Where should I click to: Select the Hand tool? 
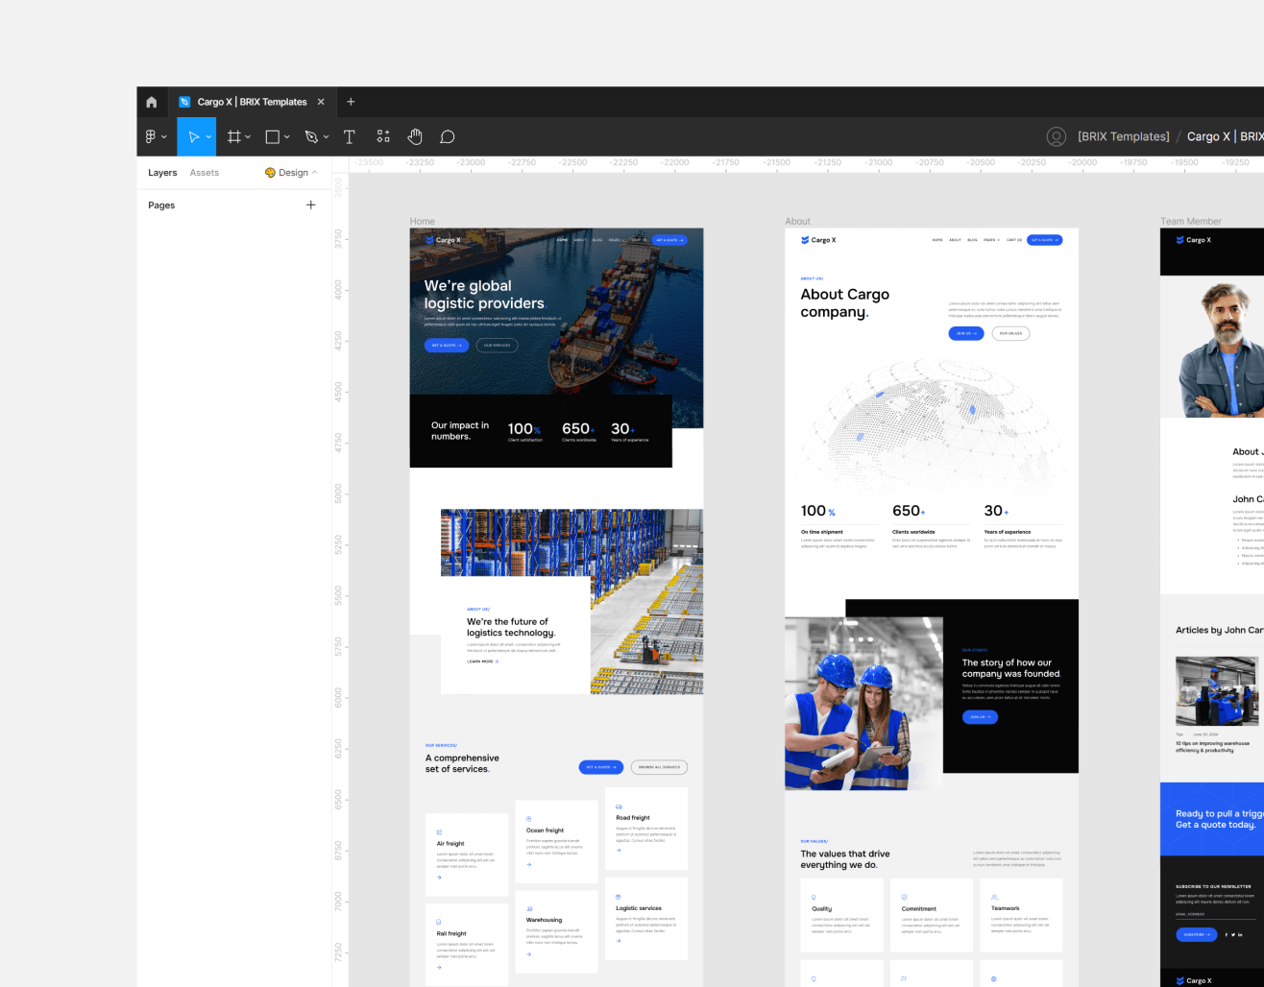[414, 136]
